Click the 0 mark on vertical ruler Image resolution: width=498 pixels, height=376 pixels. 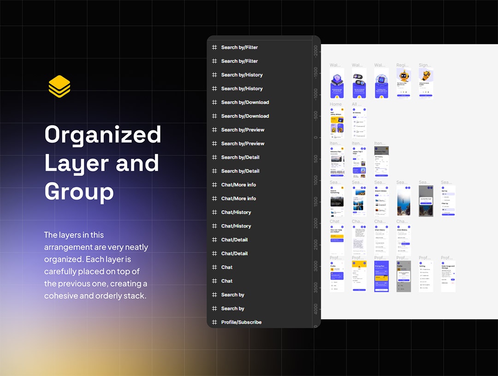pyautogui.click(x=315, y=137)
